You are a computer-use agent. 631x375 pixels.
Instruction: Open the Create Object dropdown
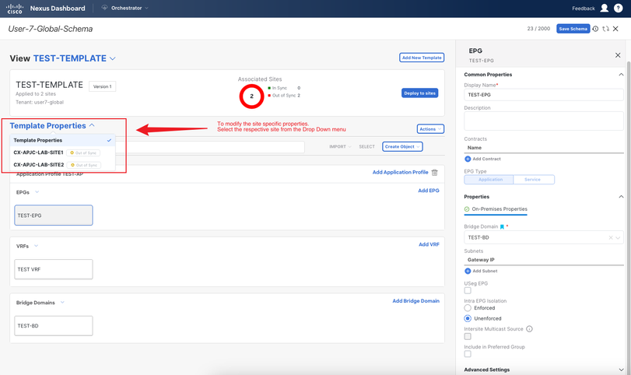402,147
